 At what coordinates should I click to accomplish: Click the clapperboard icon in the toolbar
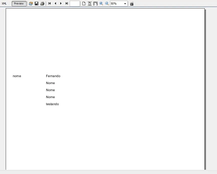132,4
